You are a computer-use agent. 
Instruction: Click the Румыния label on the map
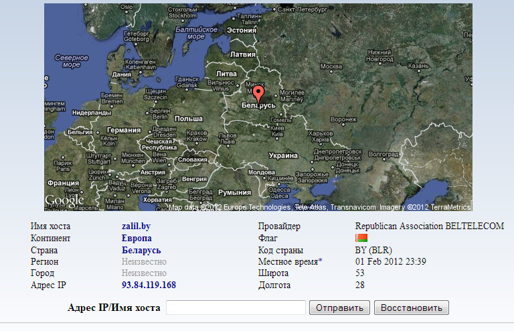[235, 192]
